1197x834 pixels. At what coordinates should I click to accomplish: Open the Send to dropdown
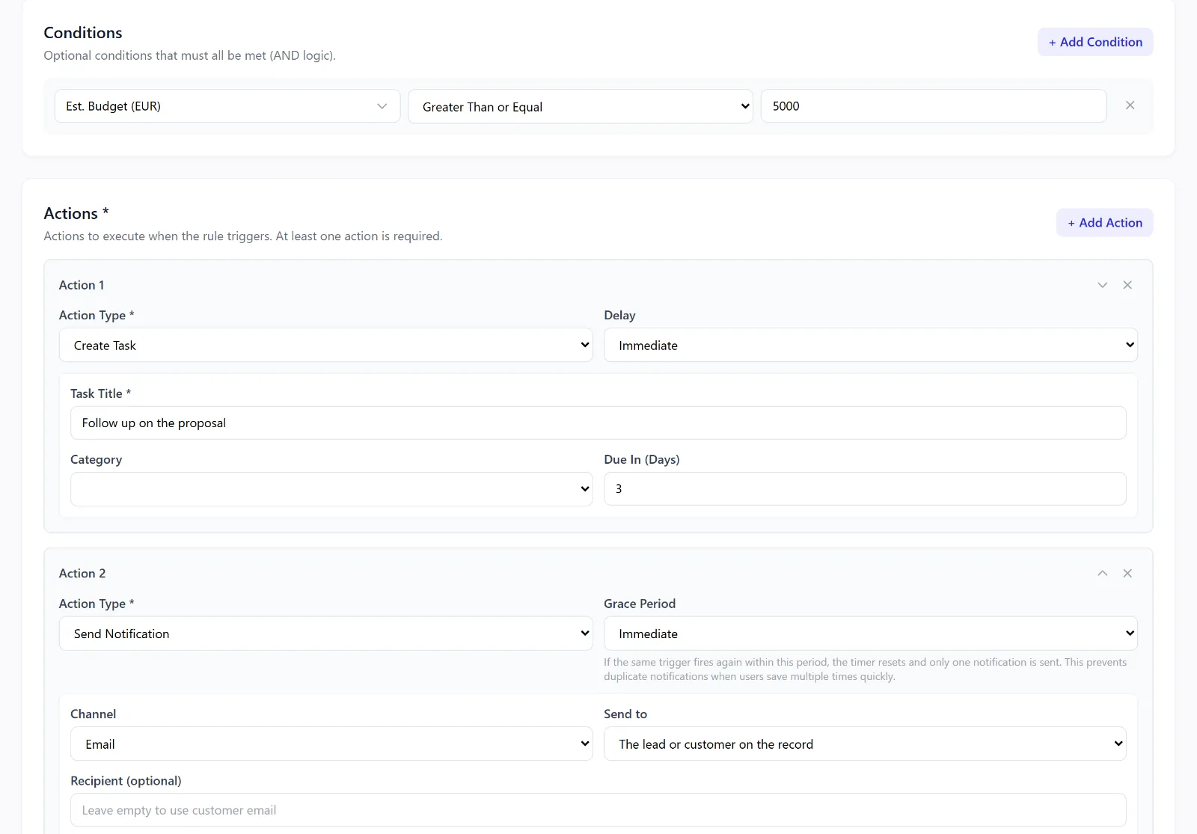[865, 743]
